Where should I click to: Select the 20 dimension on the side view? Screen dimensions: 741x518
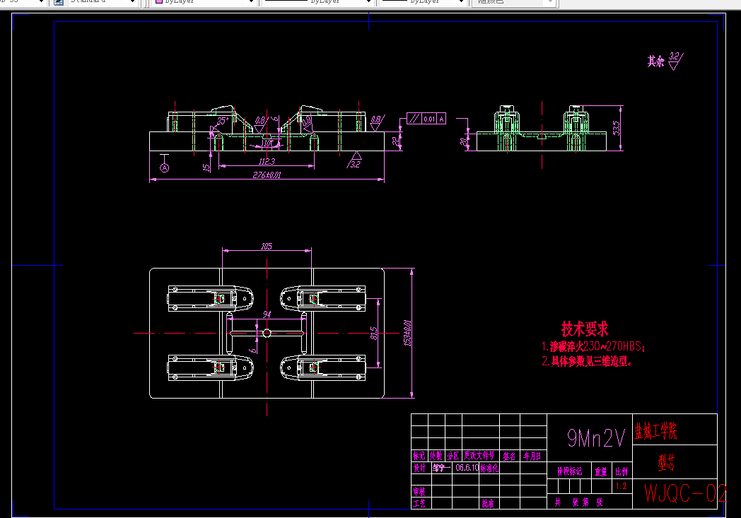[x=463, y=140]
